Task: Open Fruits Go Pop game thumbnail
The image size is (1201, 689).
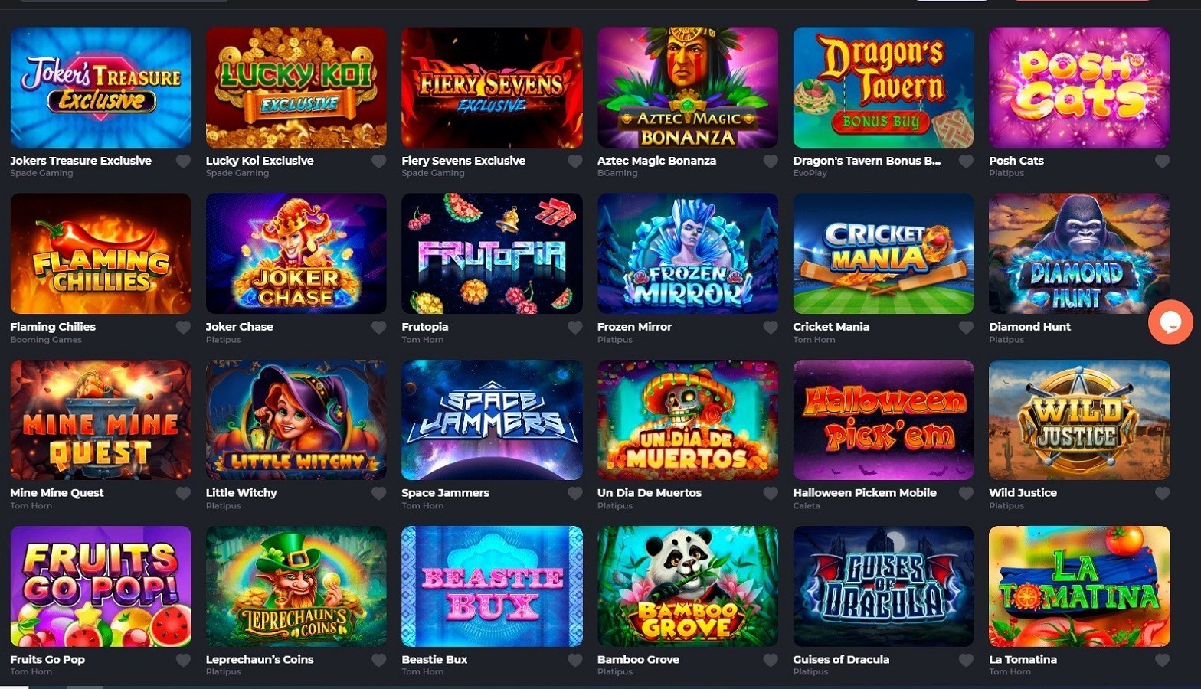Action: (x=100, y=586)
